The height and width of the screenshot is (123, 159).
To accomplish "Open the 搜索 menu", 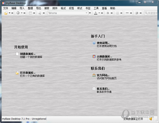I will (x=47, y=8).
